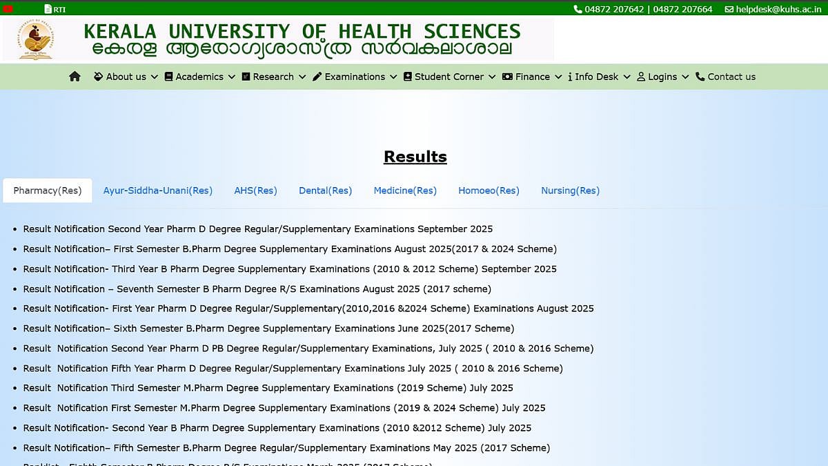Click helpdesk@kuhs.ac.in email link
This screenshot has width=828, height=466.
pos(779,9)
